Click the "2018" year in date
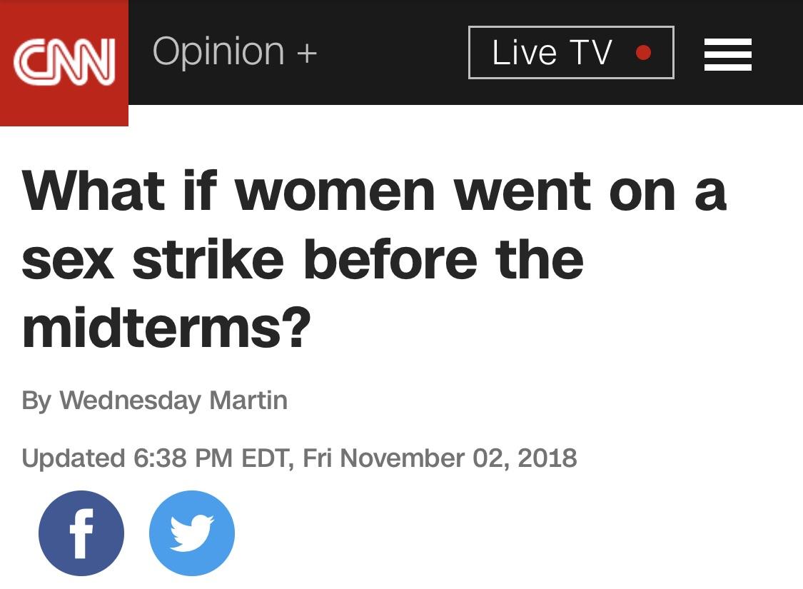 coord(547,458)
